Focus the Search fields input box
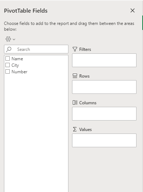 36,49
